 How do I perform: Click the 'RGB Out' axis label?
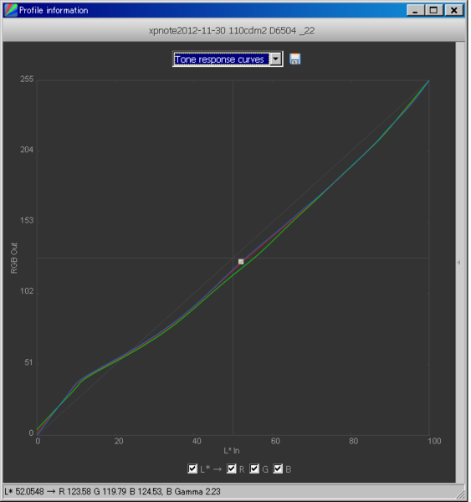(x=14, y=259)
